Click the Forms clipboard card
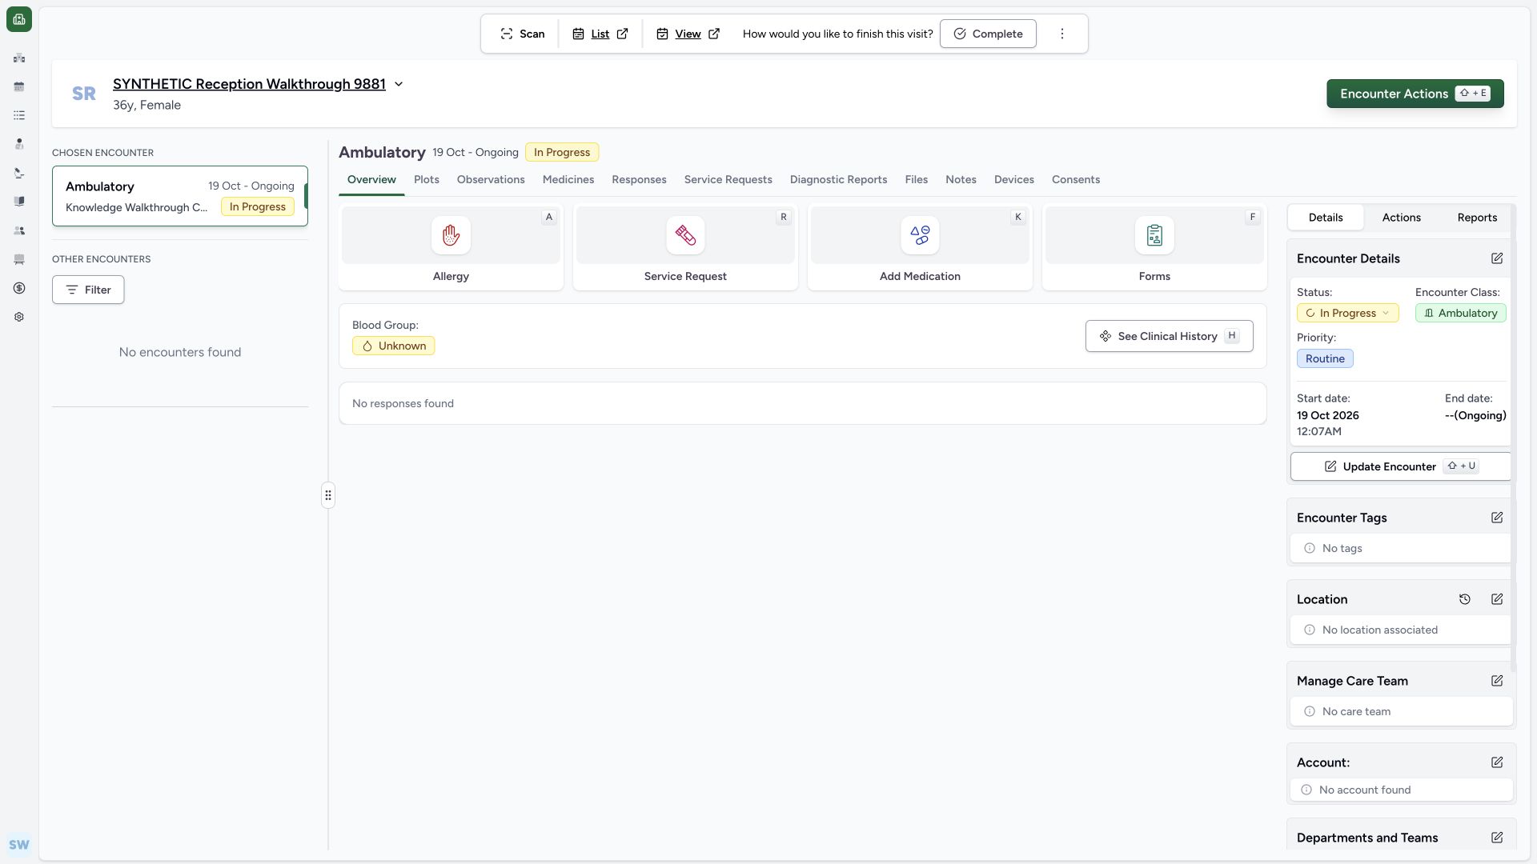The image size is (1537, 864). (x=1154, y=247)
